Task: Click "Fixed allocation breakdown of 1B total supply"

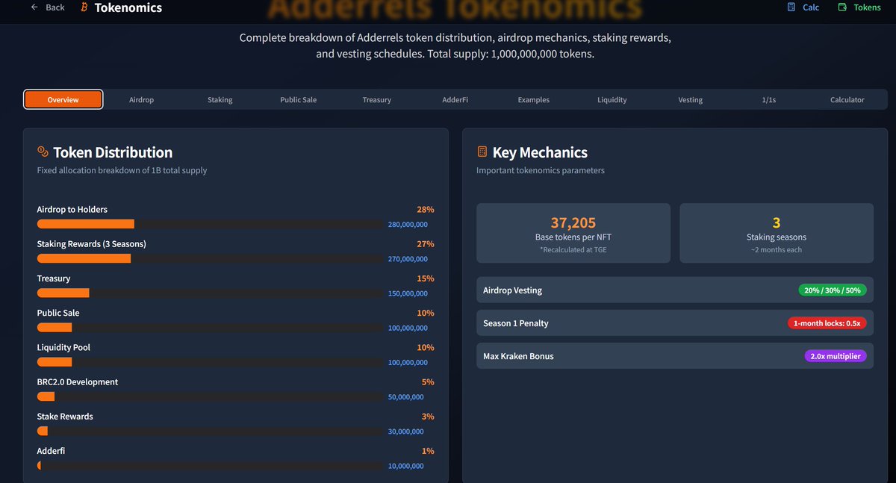Action: pos(122,170)
